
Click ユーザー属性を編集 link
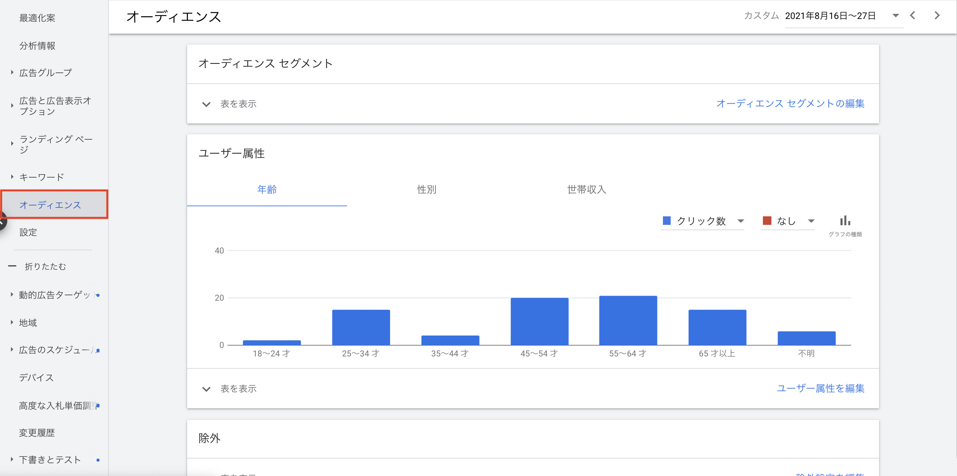[821, 389]
